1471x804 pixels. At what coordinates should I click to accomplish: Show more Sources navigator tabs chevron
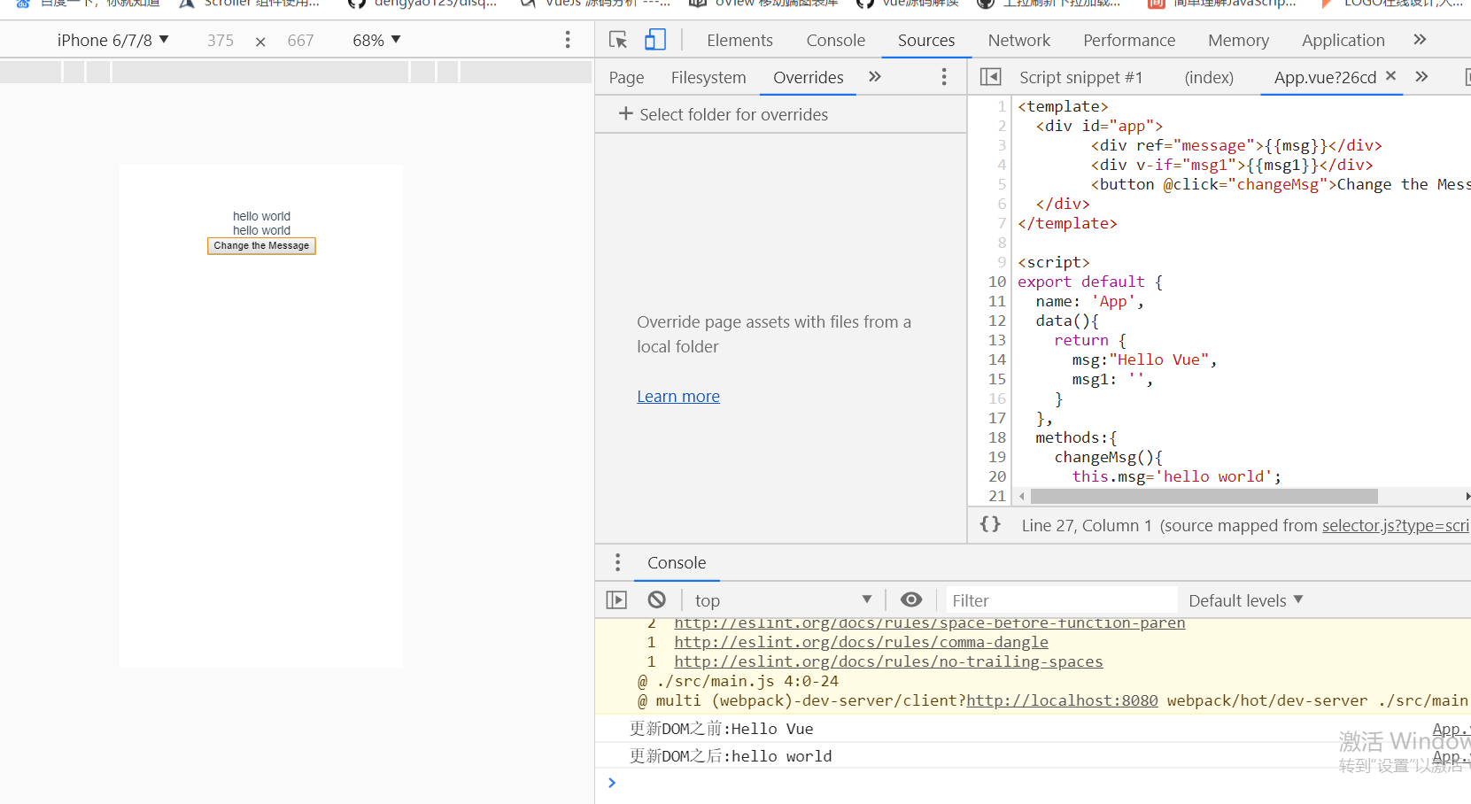click(x=875, y=77)
